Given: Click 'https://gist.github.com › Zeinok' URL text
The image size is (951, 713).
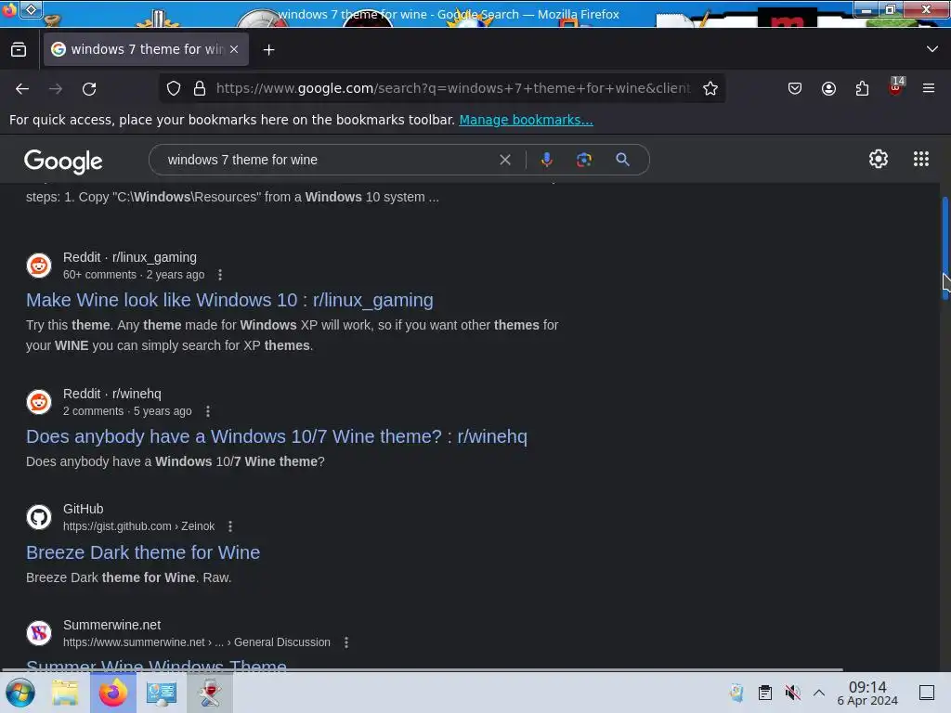Looking at the screenshot, I should point(139,526).
